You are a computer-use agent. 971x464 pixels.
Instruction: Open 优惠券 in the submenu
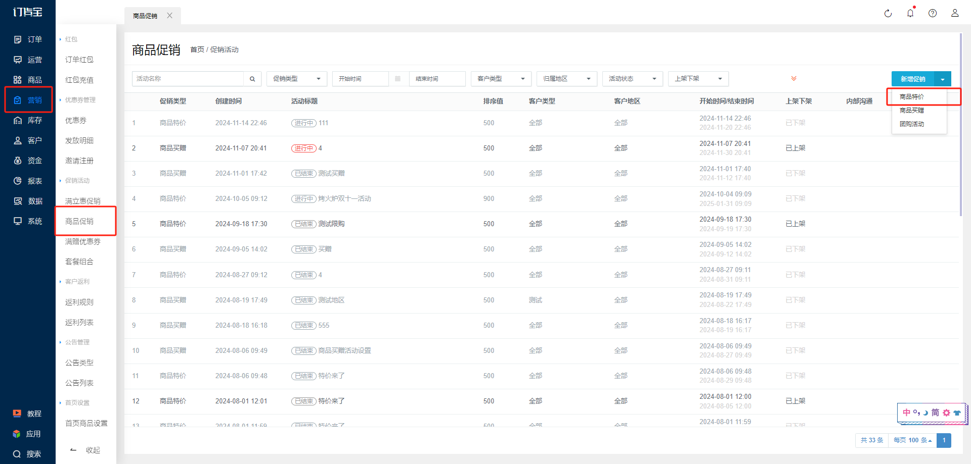76,120
